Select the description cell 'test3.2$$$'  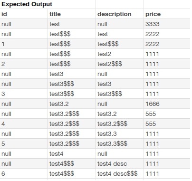tap(120, 124)
